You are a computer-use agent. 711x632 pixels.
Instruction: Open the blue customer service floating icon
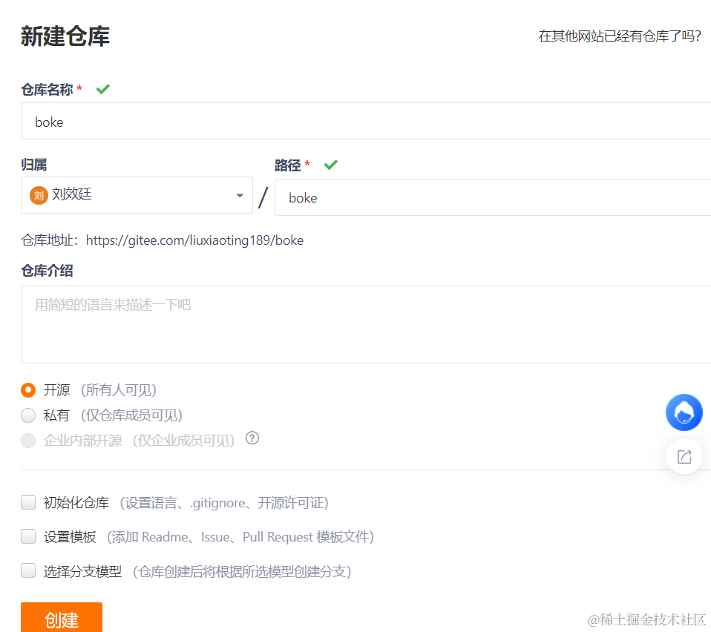pyautogui.click(x=684, y=412)
